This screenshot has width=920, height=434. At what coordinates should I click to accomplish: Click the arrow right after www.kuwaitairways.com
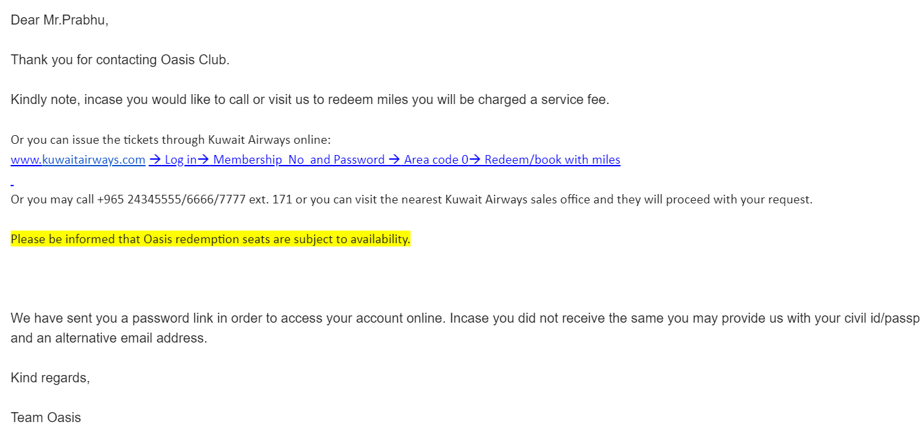pyautogui.click(x=155, y=160)
